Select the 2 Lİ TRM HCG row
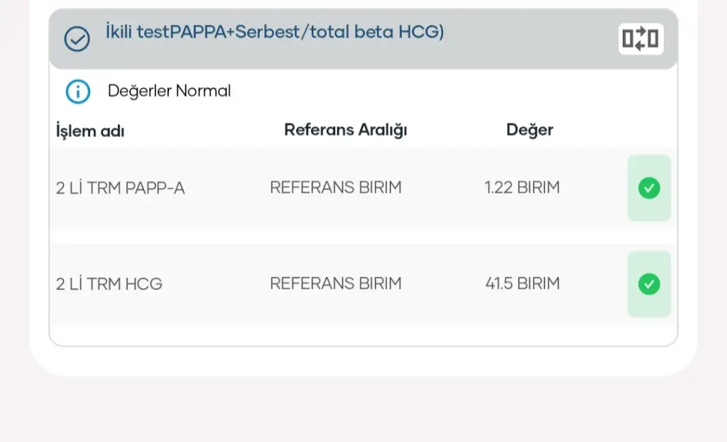Screen dimensions: 727x442 click(109, 284)
